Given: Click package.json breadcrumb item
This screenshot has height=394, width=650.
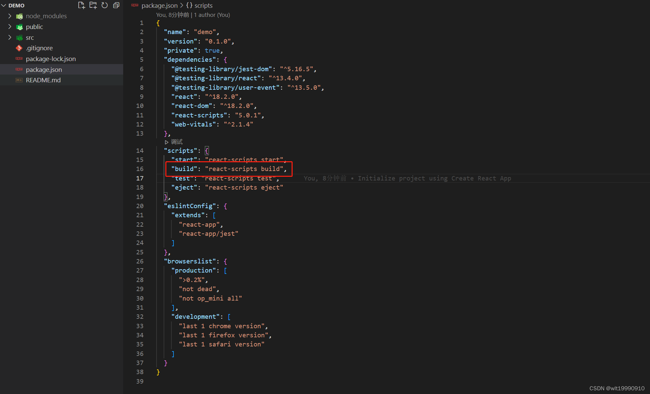Looking at the screenshot, I should (159, 5).
